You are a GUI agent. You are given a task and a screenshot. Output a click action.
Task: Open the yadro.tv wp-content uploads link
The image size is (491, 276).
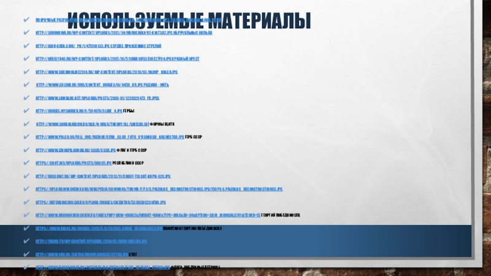click(x=91, y=241)
